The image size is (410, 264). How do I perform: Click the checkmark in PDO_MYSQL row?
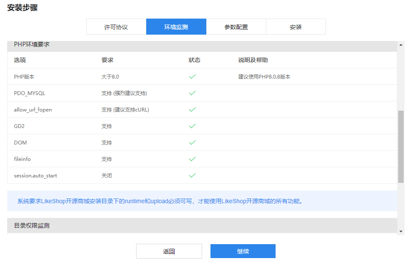pyautogui.click(x=192, y=93)
